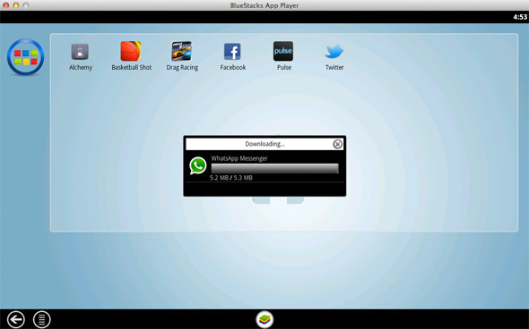Click the Alchemy label text
Screen dimensions: 529x329
[x=81, y=67]
